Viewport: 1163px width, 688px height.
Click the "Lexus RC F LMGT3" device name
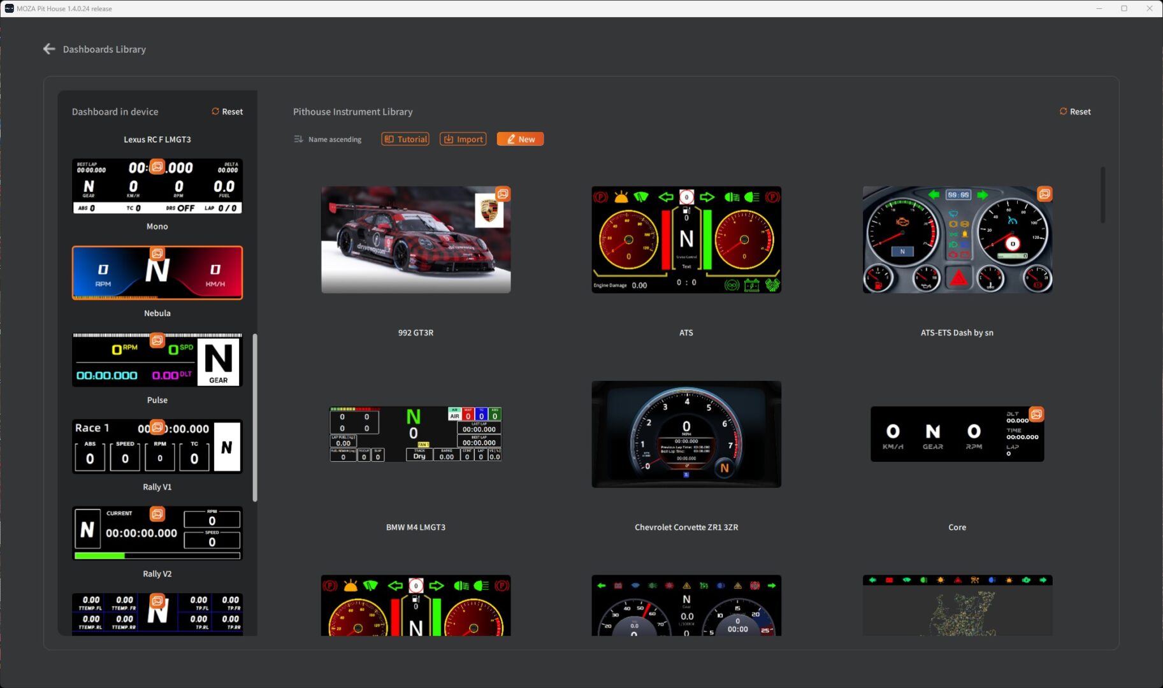point(157,139)
